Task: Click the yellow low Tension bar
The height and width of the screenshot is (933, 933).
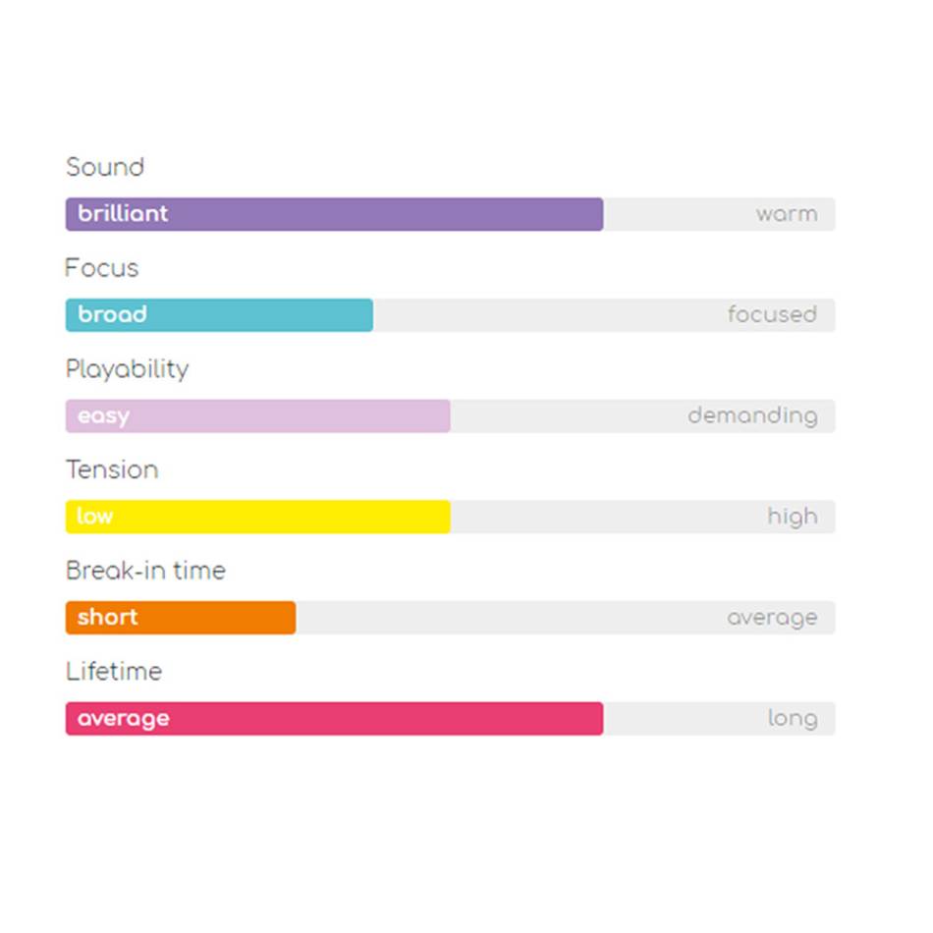Action: [x=257, y=517]
